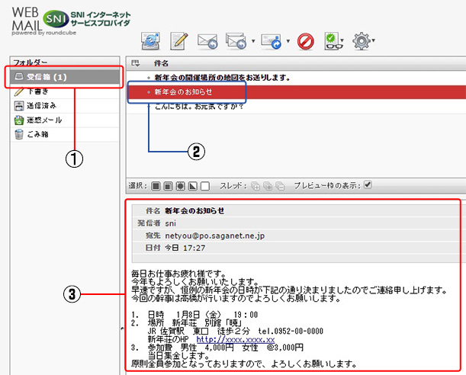Screen dimensions: 466x375
Task: Expand the forward options dropdown arrow
Action: click(x=288, y=43)
